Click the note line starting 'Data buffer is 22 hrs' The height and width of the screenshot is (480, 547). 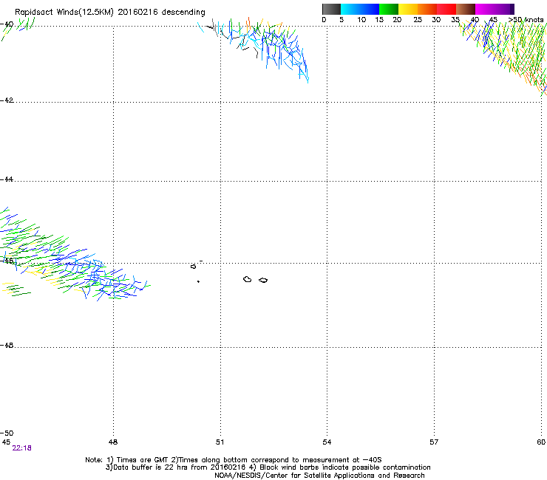[268, 467]
